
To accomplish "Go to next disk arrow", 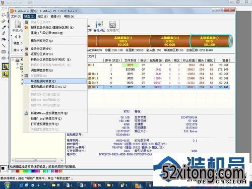I will point(20,37).
